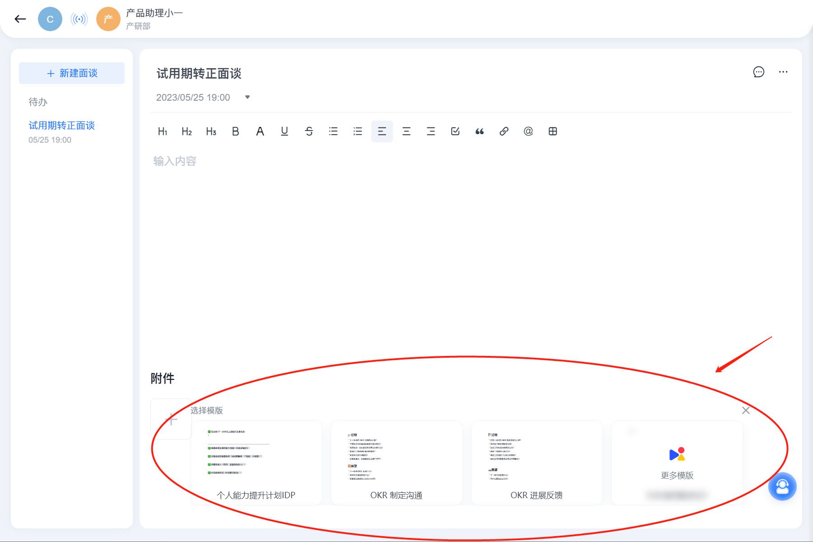Toggle underline formatting
Viewport: 813px width, 542px height.
(285, 131)
